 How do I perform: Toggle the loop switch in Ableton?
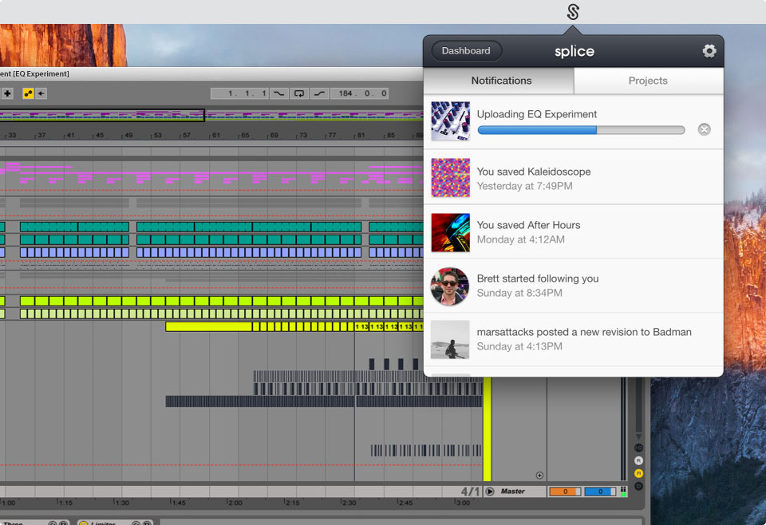coord(299,93)
